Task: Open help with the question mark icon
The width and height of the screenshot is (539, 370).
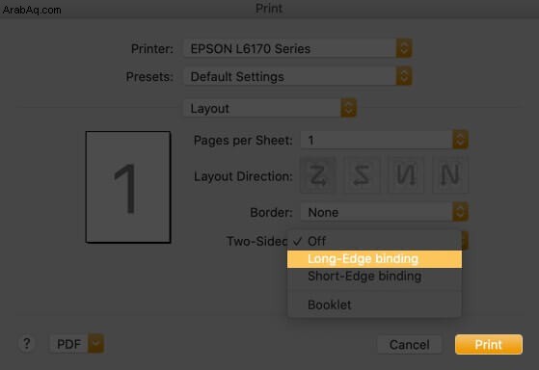Action: tap(26, 344)
